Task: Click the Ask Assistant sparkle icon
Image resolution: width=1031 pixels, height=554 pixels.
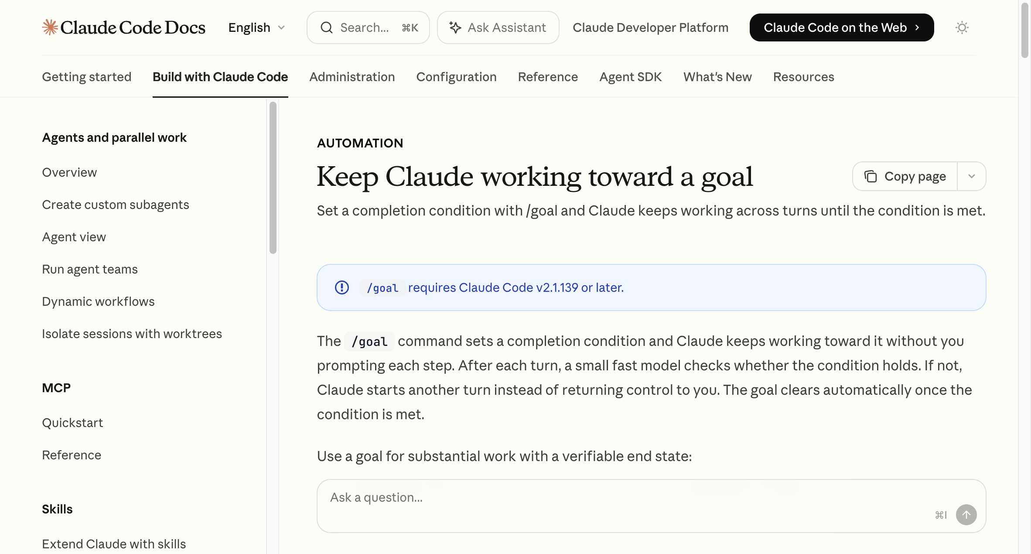Action: 455,27
